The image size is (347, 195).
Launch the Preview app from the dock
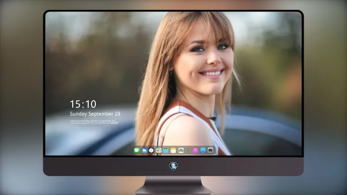coord(158,151)
